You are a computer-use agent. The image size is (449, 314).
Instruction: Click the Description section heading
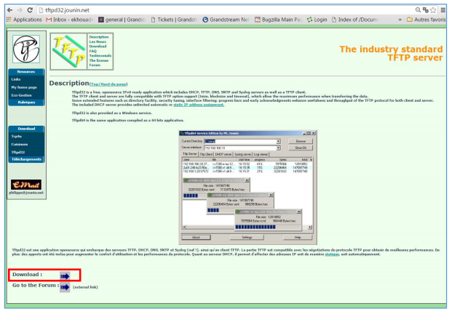tap(69, 83)
